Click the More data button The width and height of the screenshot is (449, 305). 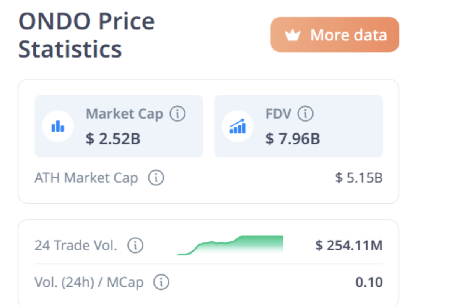335,35
